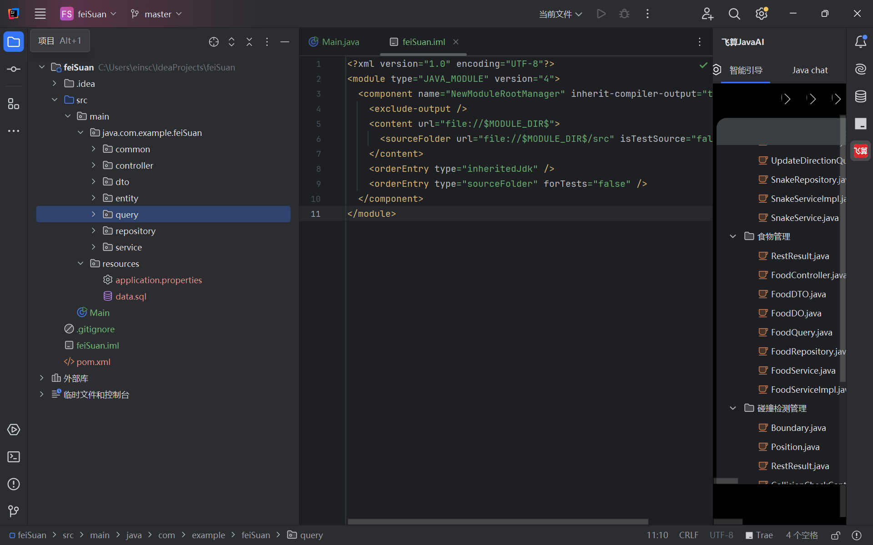
Task: Open the Terminal tool window
Action: pos(14,457)
